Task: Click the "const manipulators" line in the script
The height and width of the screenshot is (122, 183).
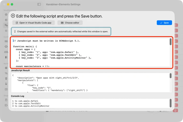Action: click(33, 66)
